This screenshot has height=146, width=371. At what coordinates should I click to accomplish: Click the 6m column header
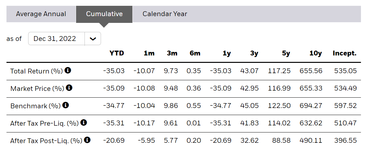(195, 53)
